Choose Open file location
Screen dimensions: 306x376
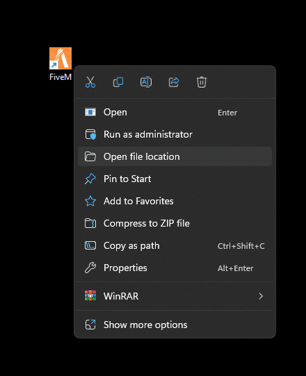point(175,156)
